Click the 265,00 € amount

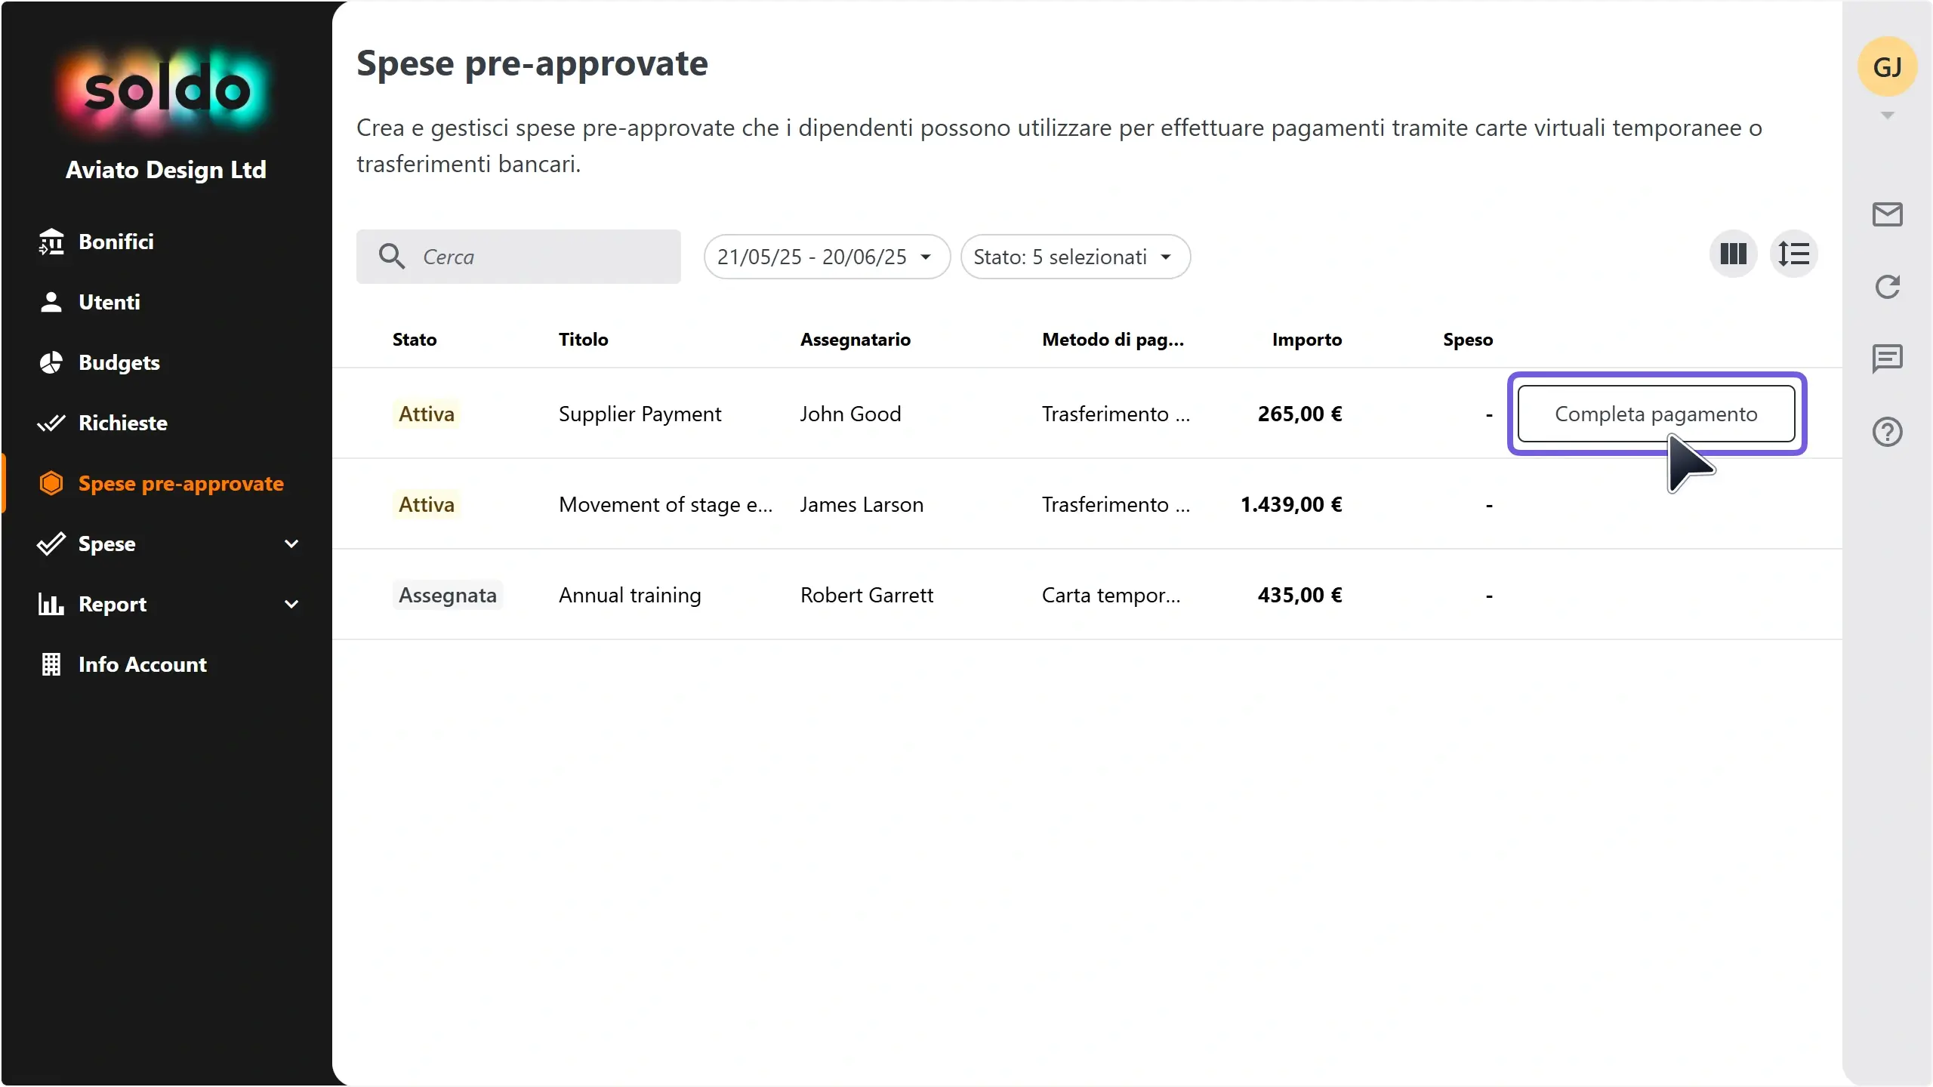[1300, 414]
